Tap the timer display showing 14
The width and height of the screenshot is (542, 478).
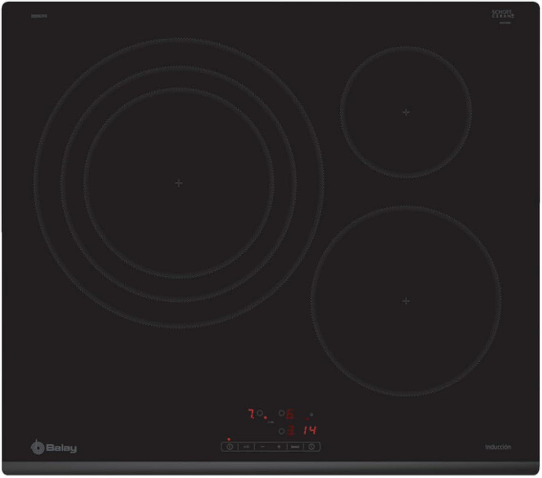310,430
